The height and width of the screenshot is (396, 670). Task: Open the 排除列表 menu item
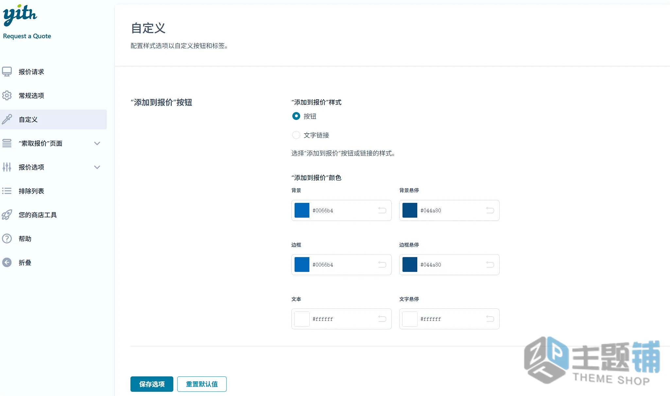pyautogui.click(x=53, y=191)
